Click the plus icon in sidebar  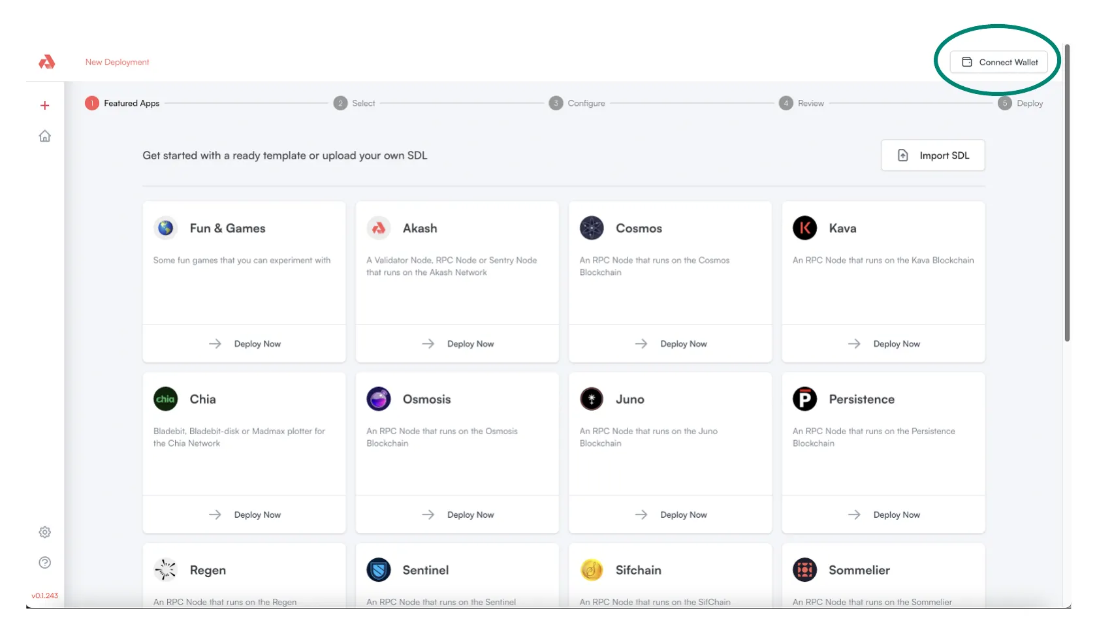(44, 105)
